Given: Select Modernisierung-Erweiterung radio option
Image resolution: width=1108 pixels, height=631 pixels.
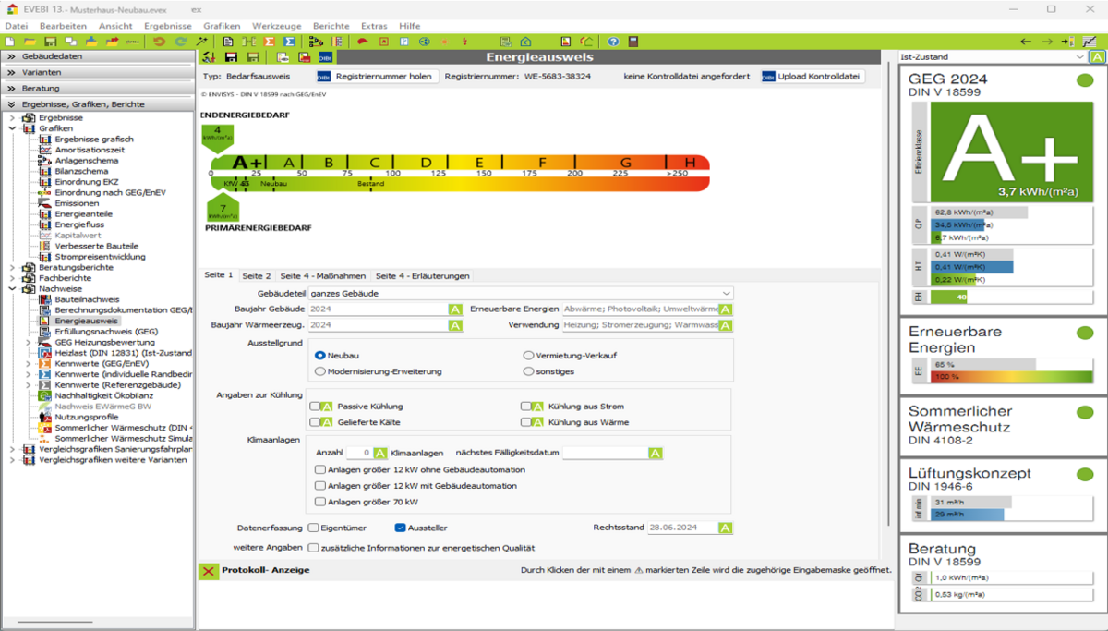Looking at the screenshot, I should [x=320, y=371].
